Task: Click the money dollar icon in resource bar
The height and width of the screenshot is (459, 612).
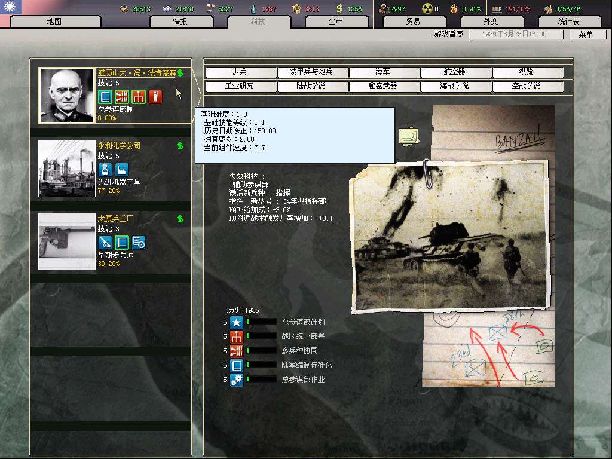Action: click(x=340, y=9)
